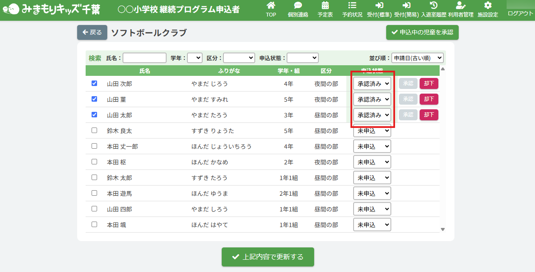Open the 予定表 calendar icon
The image size is (535, 272).
coord(325,6)
